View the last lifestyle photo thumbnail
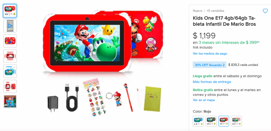Screen dimensions: 271x131 pos(10,101)
